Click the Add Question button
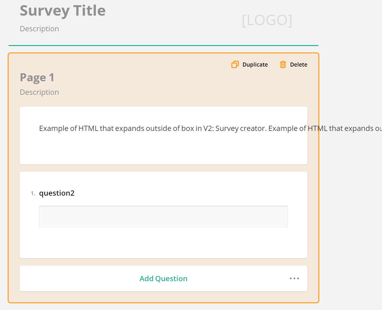 click(x=163, y=278)
